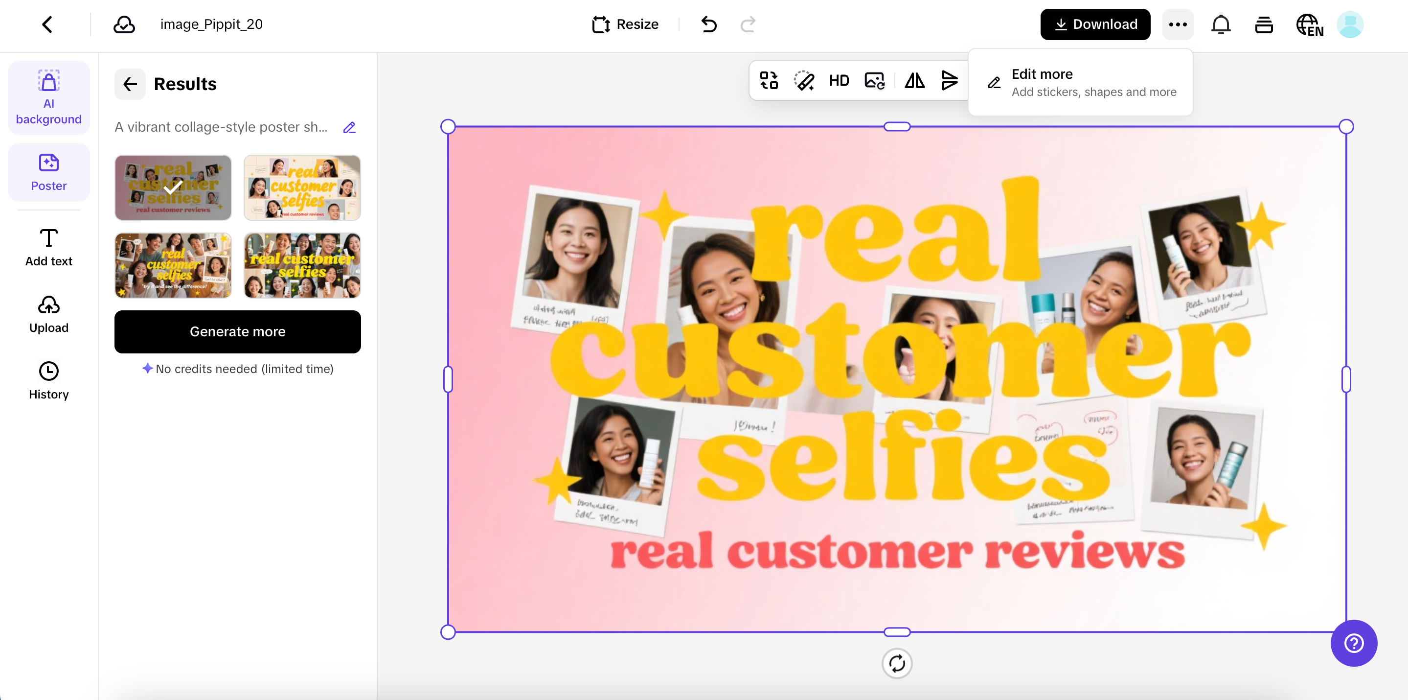
Task: Select the AI retouch brush tool
Action: (803, 80)
